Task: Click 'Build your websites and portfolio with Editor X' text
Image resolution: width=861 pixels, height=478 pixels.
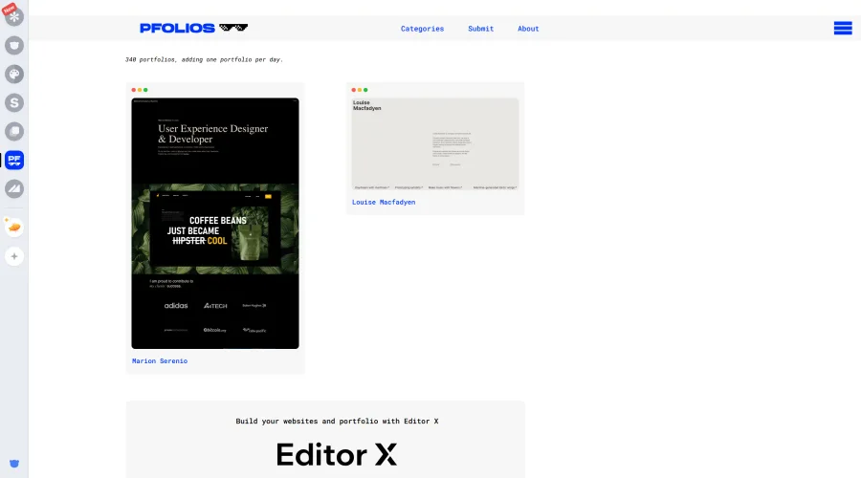Action: (337, 421)
